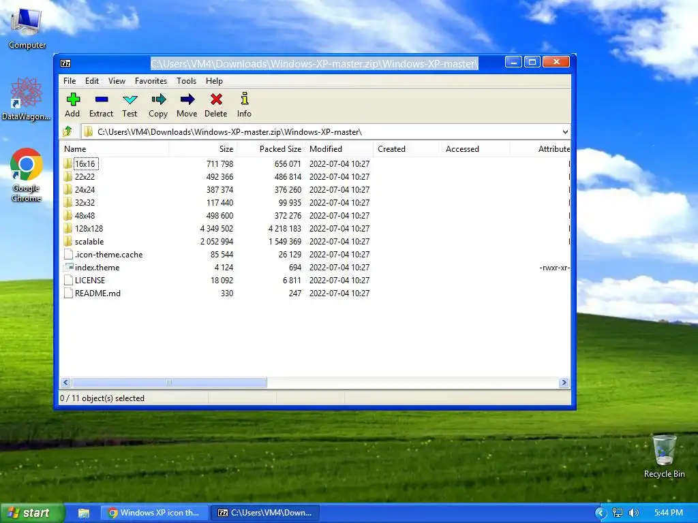Sort by the Name column header
Viewport: 698px width, 523px height.
point(114,149)
